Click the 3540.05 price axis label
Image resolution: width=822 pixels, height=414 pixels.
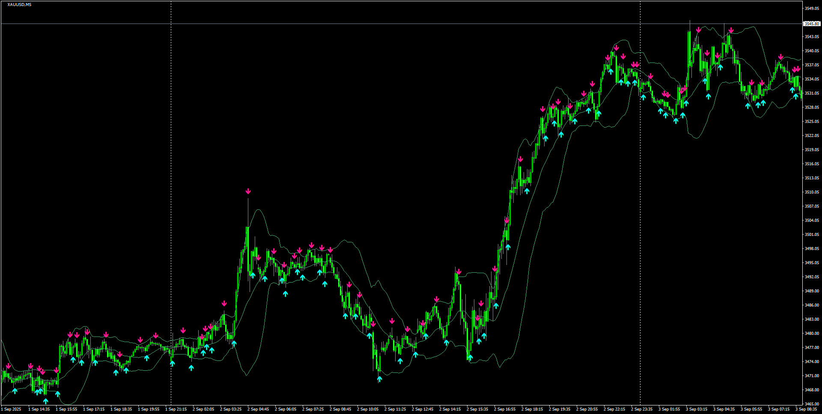812,51
